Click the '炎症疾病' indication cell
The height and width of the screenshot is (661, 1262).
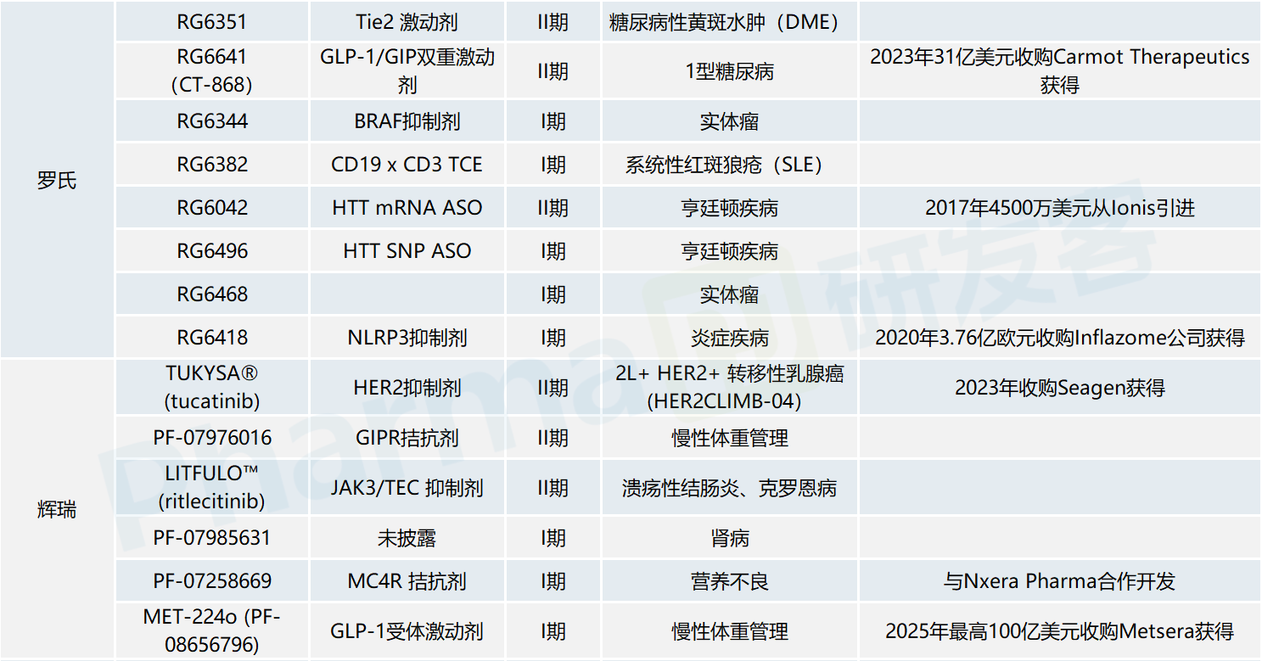coord(729,338)
